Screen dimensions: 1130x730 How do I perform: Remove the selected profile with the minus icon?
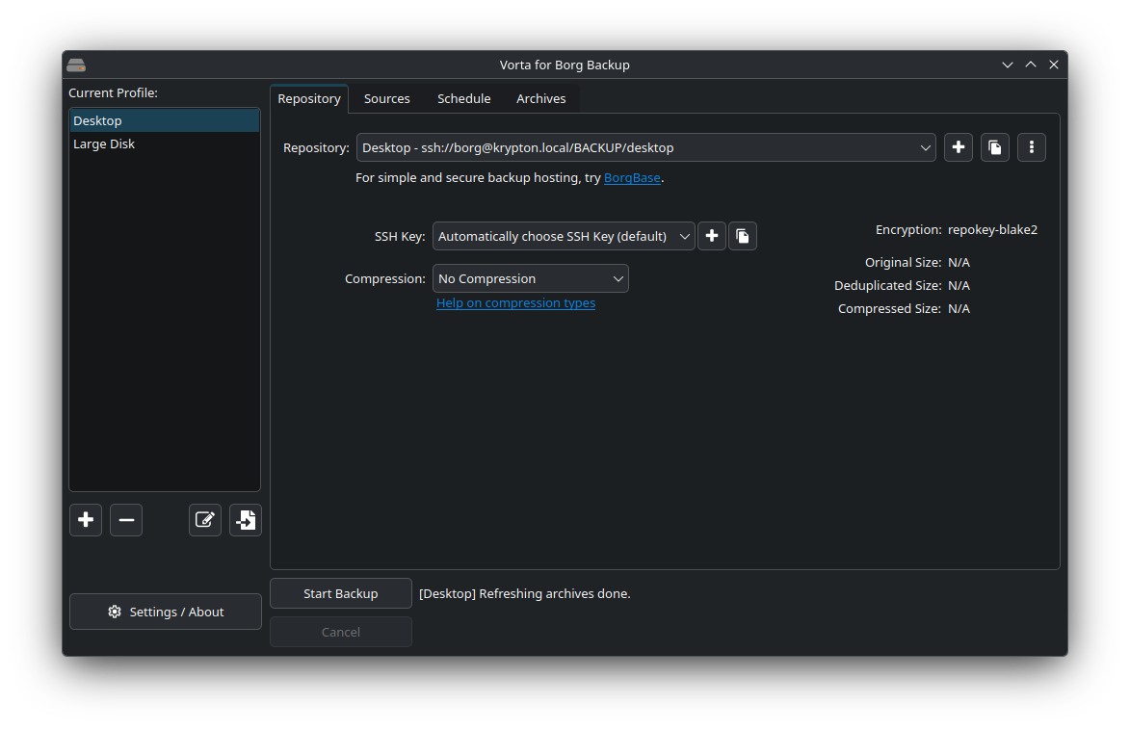point(125,519)
